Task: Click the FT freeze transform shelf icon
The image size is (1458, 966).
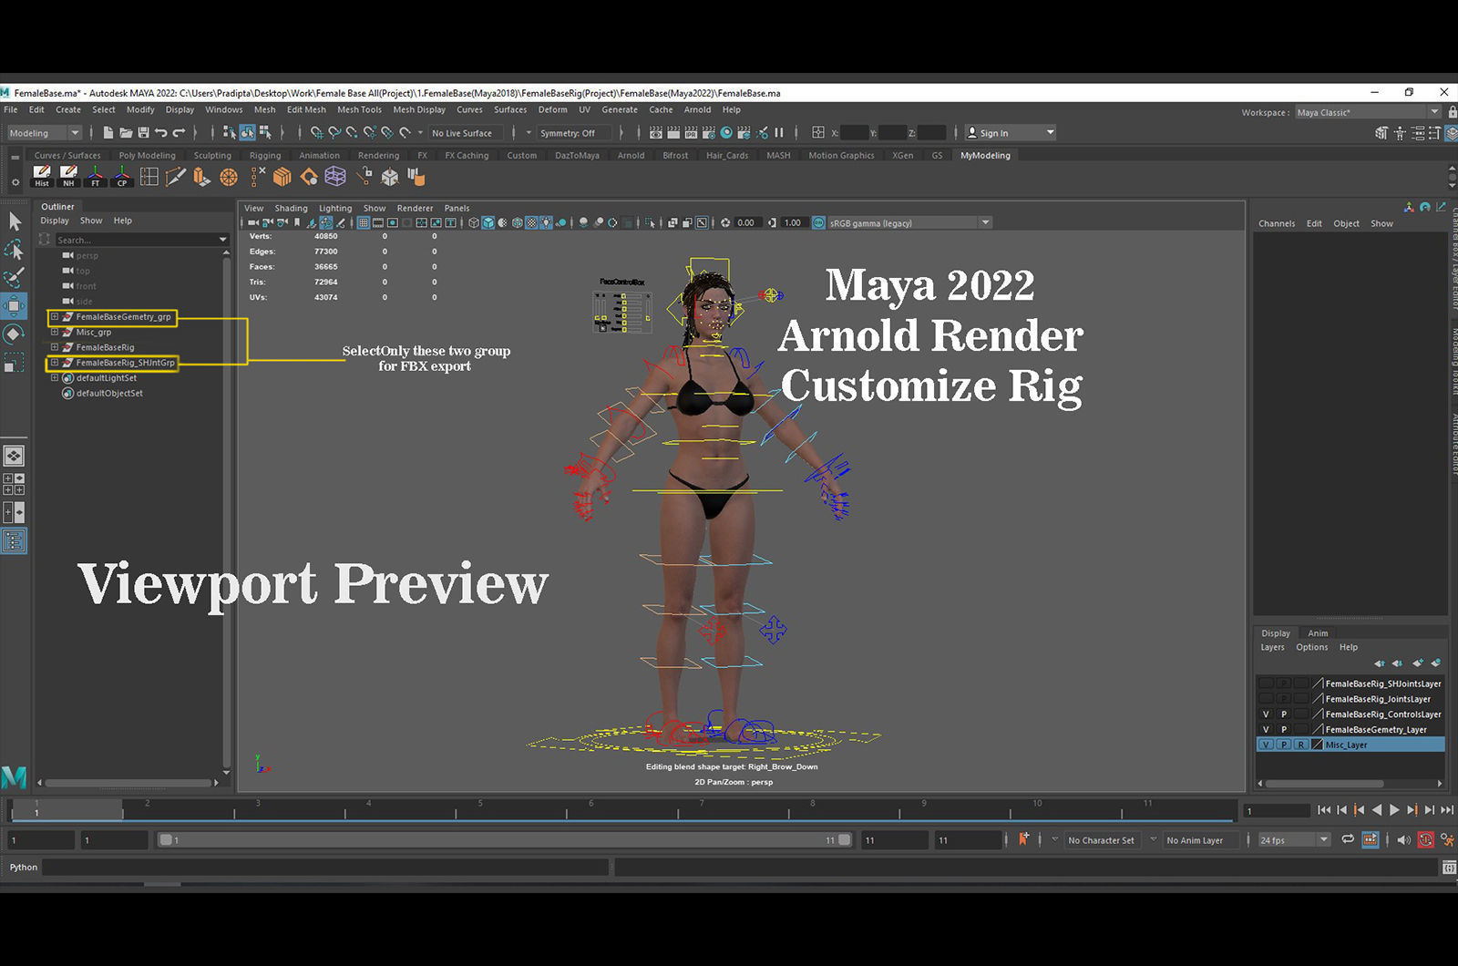Action: (x=95, y=176)
